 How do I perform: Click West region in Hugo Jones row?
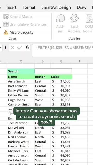39,100
